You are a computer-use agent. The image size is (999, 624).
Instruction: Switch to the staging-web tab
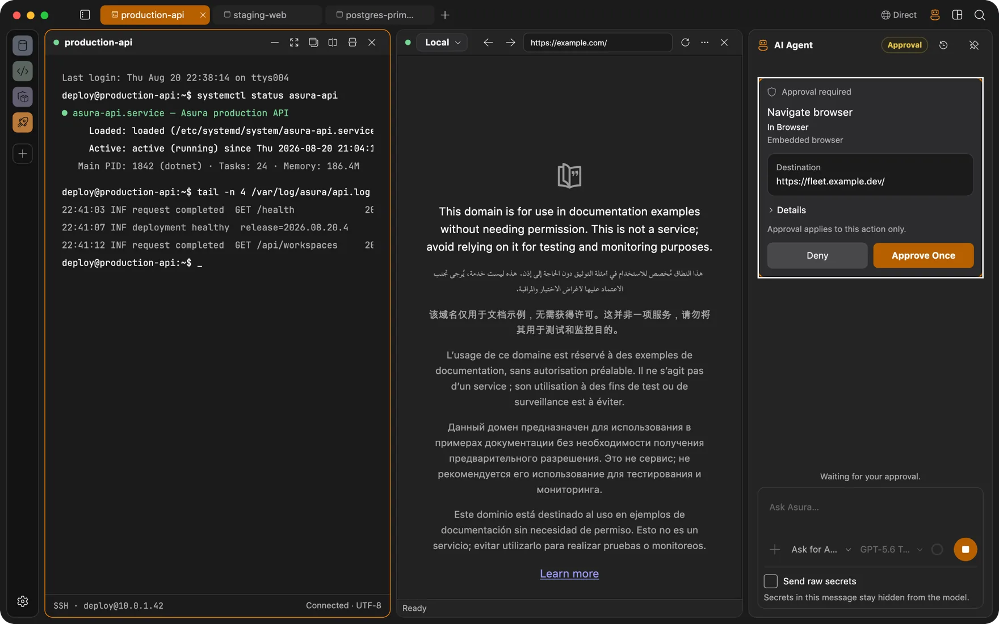pyautogui.click(x=267, y=15)
